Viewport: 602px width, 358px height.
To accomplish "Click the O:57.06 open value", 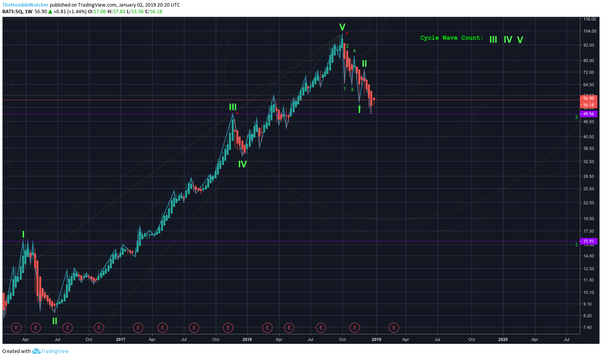I will (x=97, y=12).
